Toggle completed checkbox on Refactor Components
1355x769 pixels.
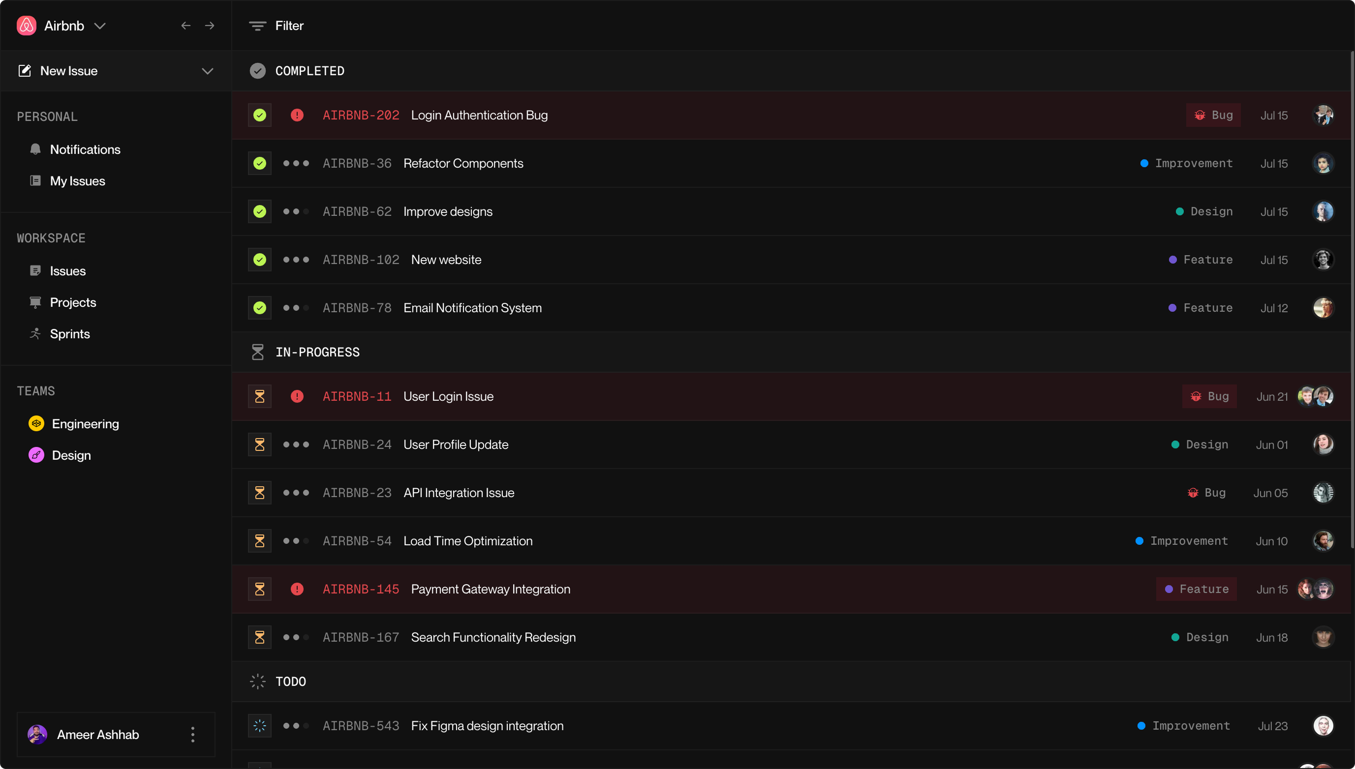(x=259, y=163)
